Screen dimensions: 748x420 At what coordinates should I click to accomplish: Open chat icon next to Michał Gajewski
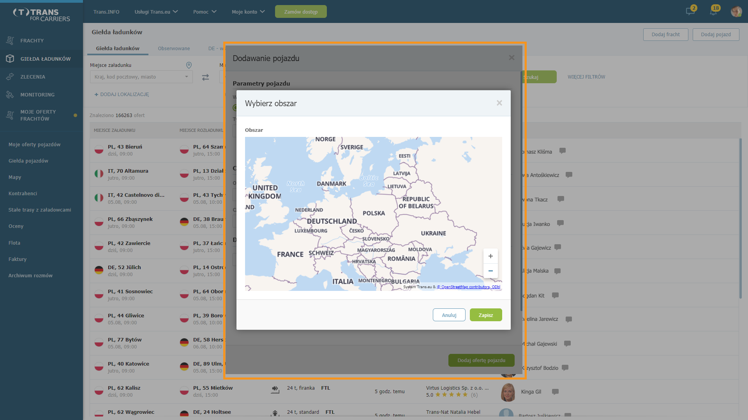click(x=567, y=343)
